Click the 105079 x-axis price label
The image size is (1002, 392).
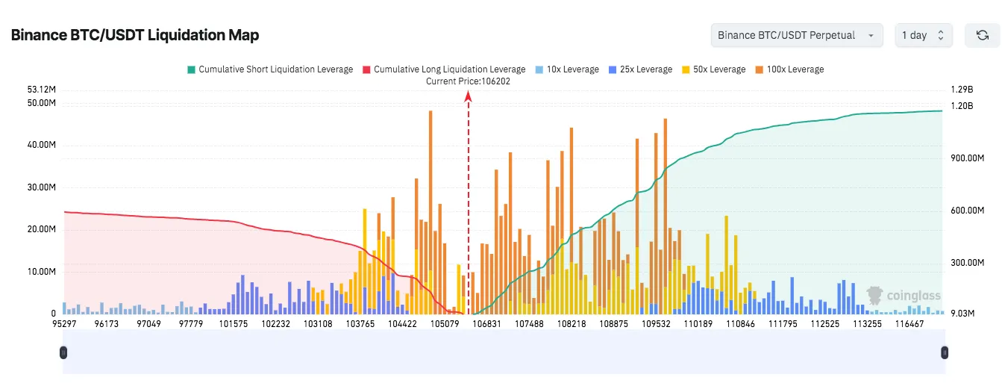[445, 324]
